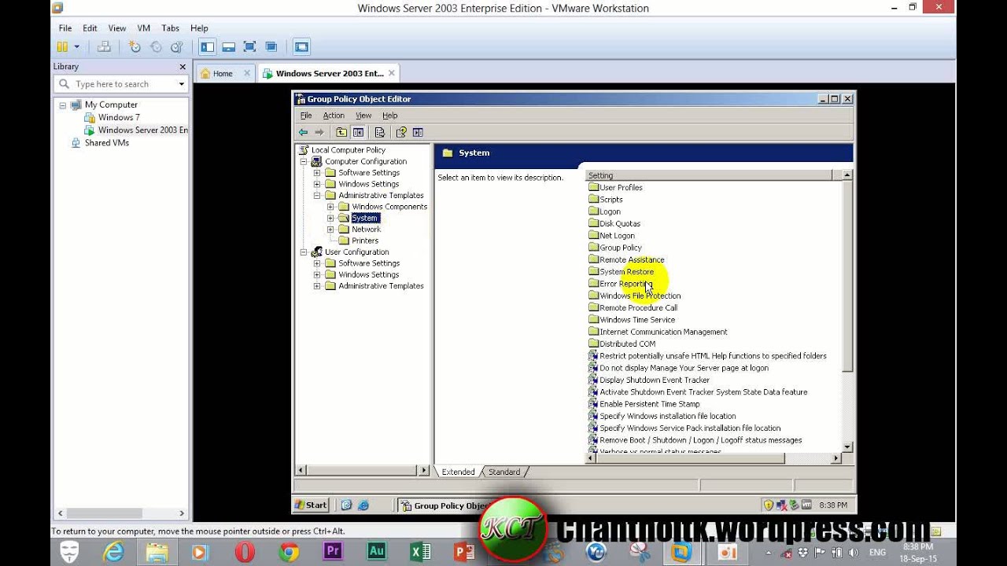Open the Group Policy Editor Help menu
Viewport: 1007px width, 566px height.
pos(389,116)
